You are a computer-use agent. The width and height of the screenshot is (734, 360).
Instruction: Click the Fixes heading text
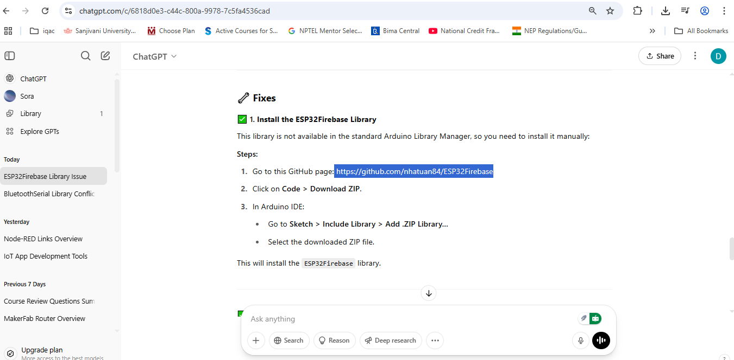tap(264, 98)
